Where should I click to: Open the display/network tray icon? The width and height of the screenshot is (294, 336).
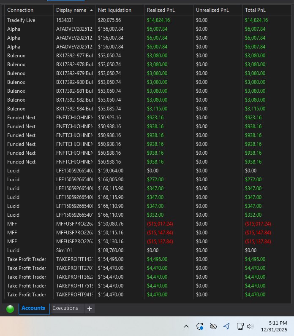tap(240, 326)
